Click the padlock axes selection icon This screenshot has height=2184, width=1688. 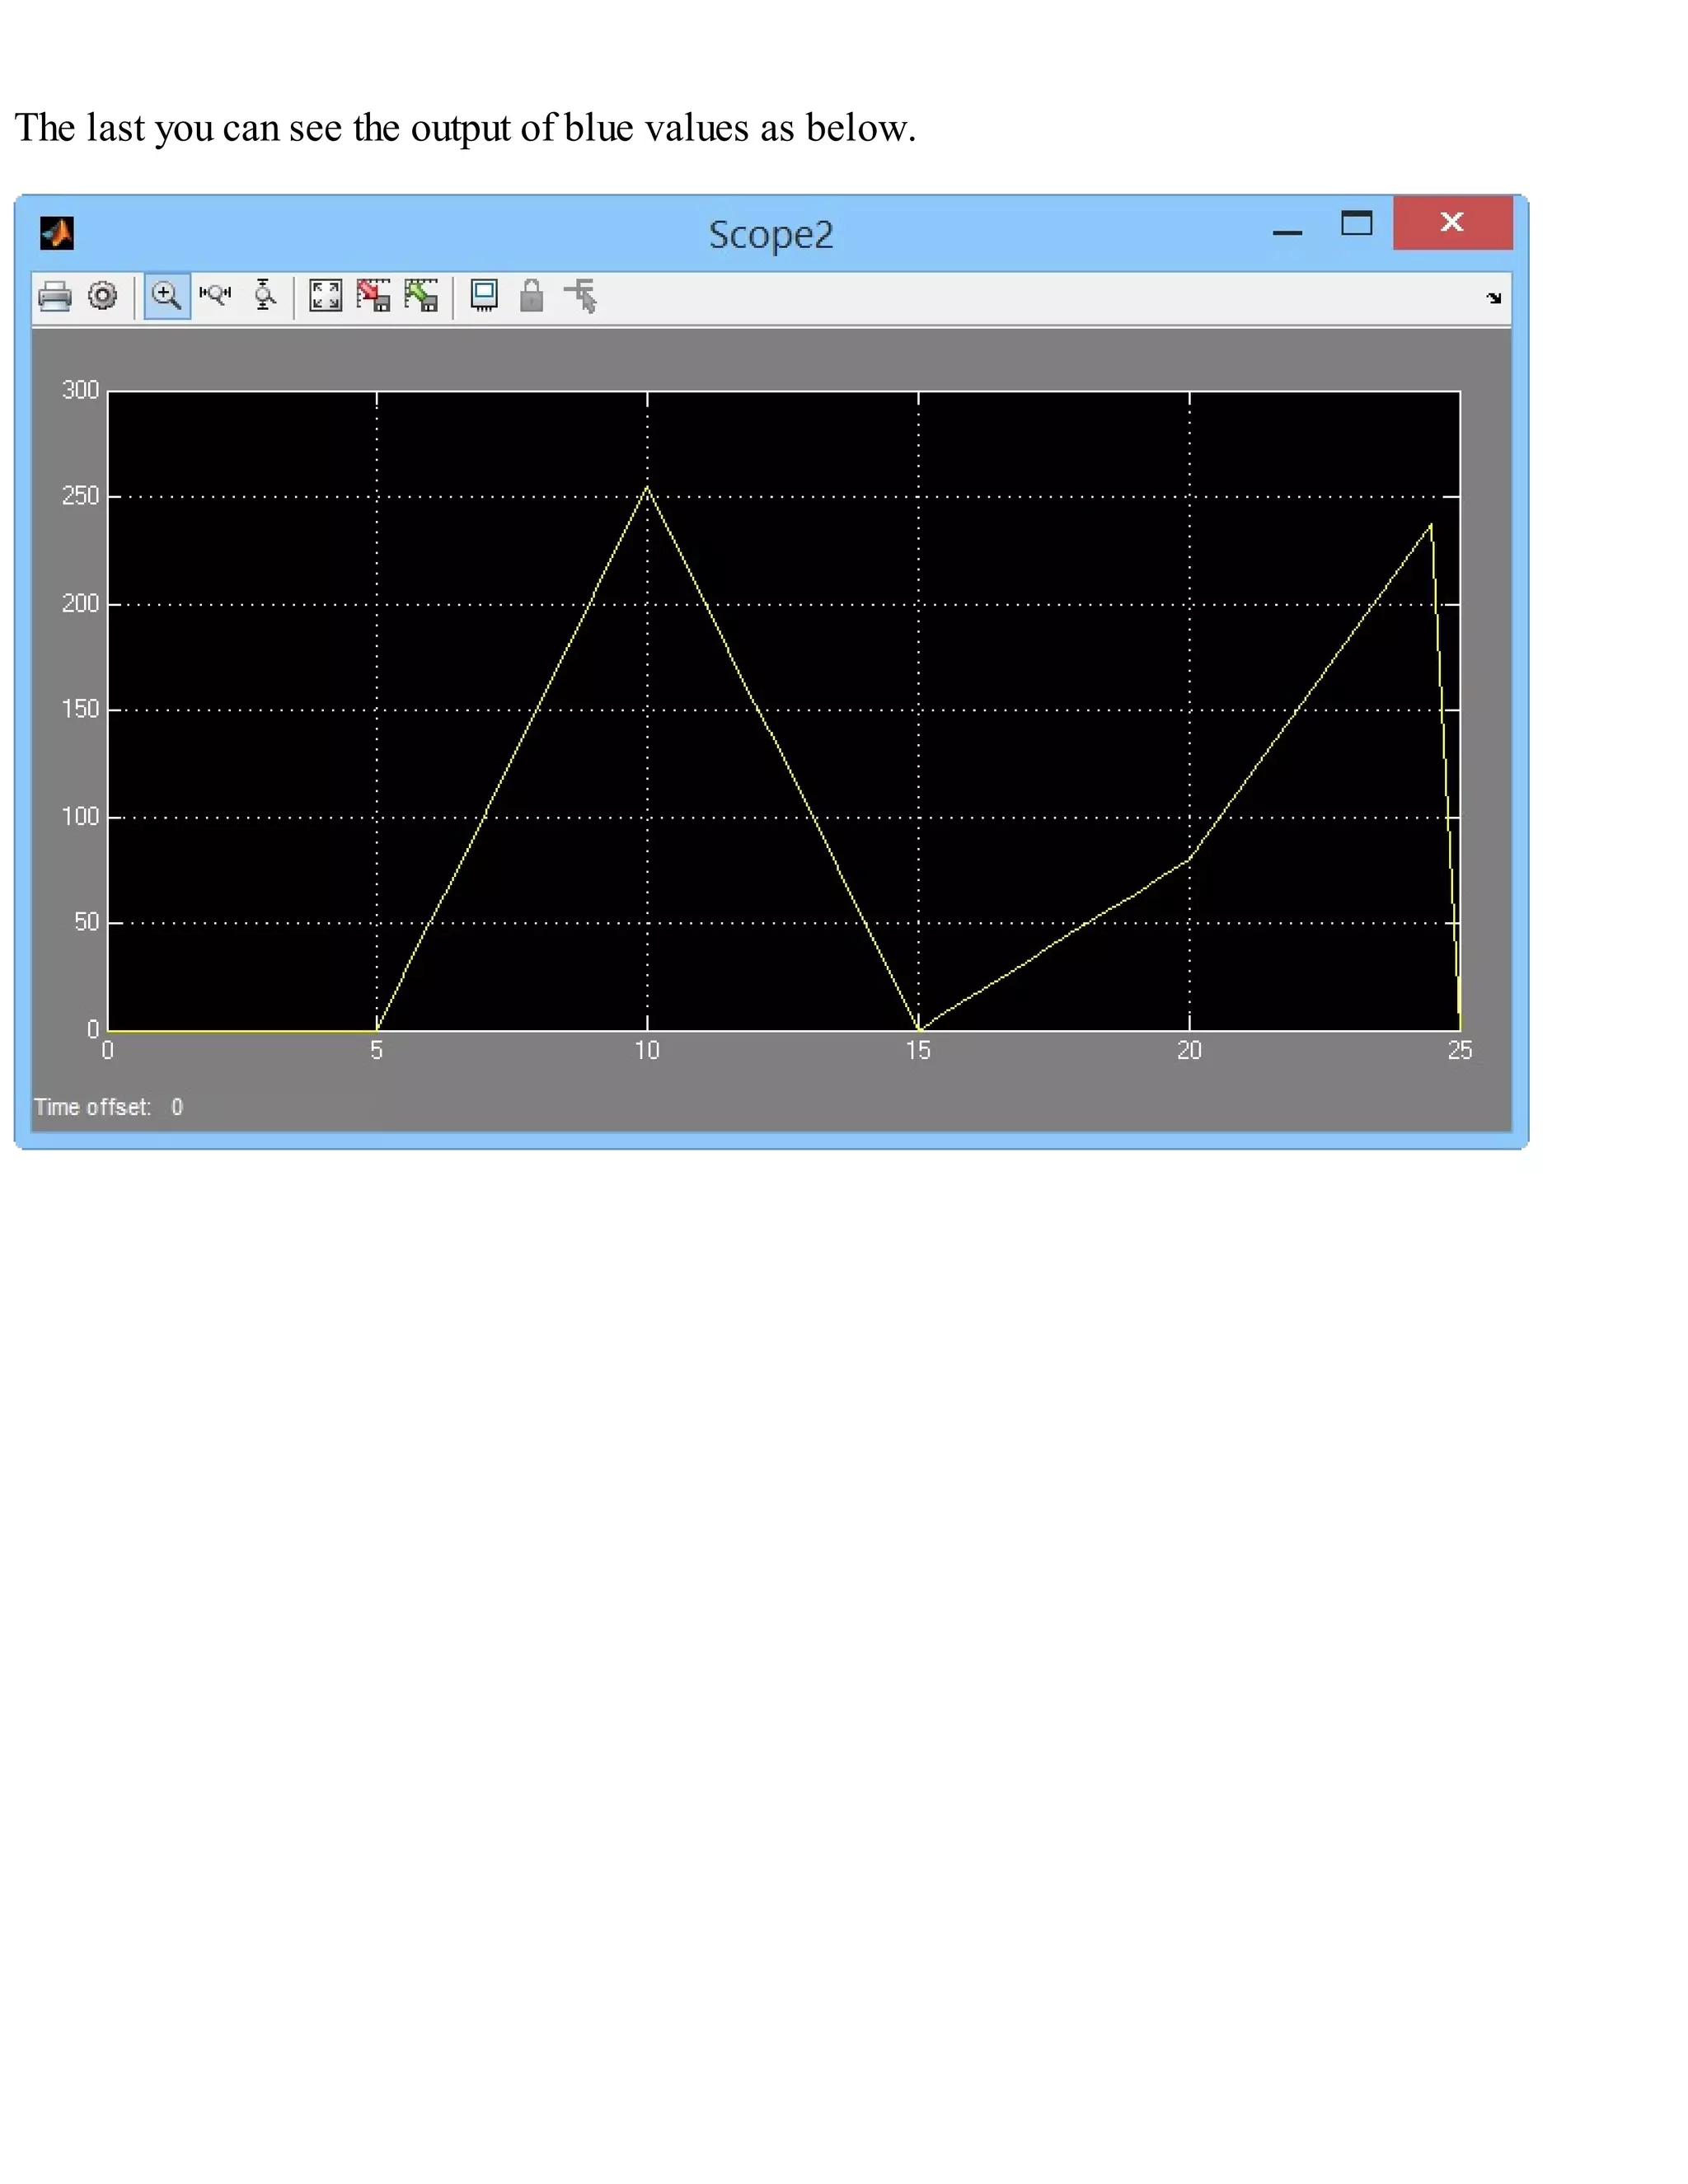(531, 296)
